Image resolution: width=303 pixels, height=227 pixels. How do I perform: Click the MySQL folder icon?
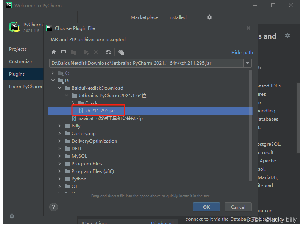[67, 156]
